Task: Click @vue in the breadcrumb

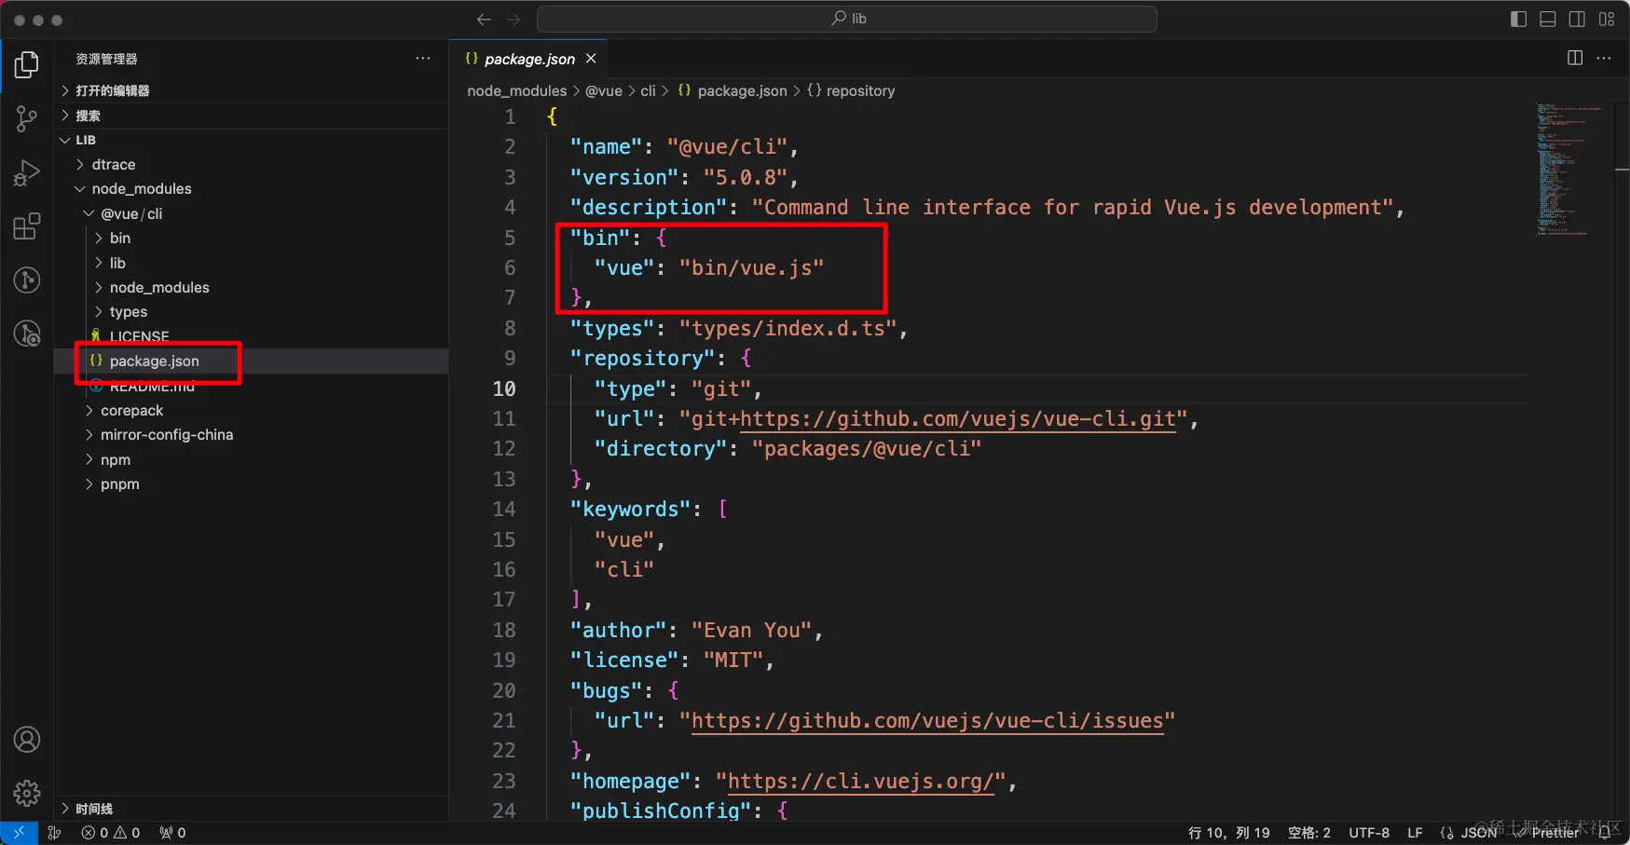Action: (604, 90)
